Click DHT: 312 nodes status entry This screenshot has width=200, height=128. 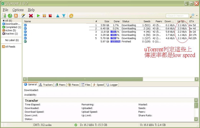[x=42, y=125]
